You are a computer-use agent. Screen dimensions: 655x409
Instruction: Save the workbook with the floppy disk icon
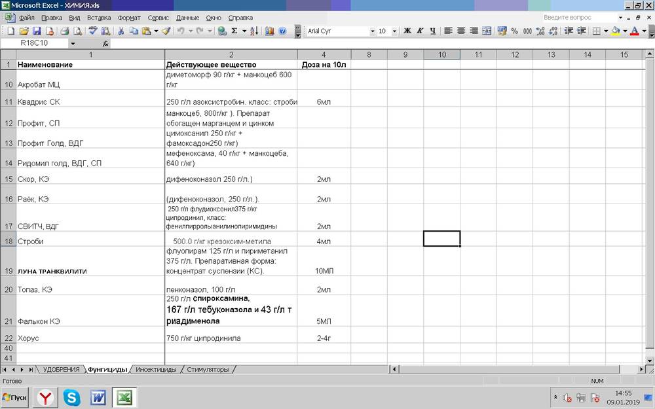pos(36,31)
